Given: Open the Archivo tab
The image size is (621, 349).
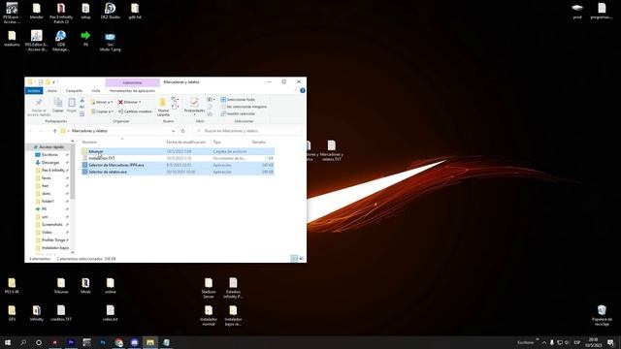Looking at the screenshot, I should click(x=34, y=90).
